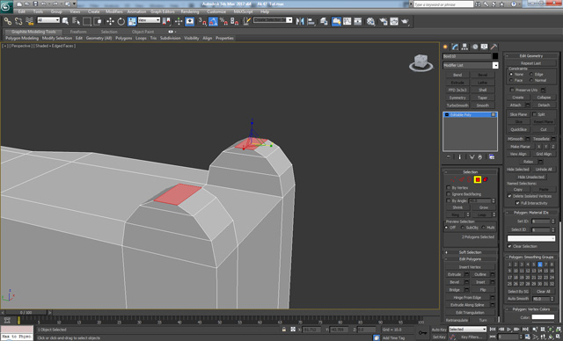
Task: Uncheck Clear Selection checkbox
Action: 509,246
